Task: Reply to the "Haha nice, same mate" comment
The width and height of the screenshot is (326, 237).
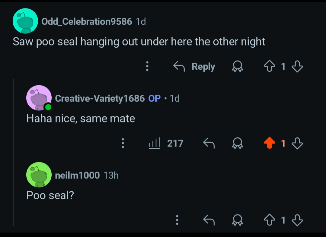Action: (x=209, y=143)
